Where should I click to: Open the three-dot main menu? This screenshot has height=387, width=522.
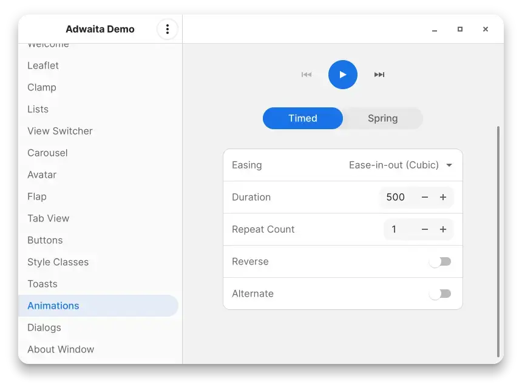tap(168, 29)
